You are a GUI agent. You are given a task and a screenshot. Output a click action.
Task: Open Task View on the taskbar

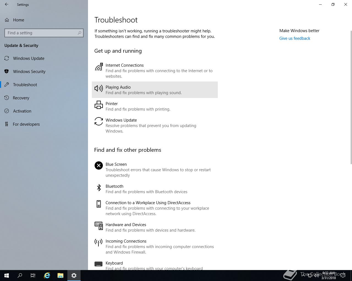tap(33, 276)
